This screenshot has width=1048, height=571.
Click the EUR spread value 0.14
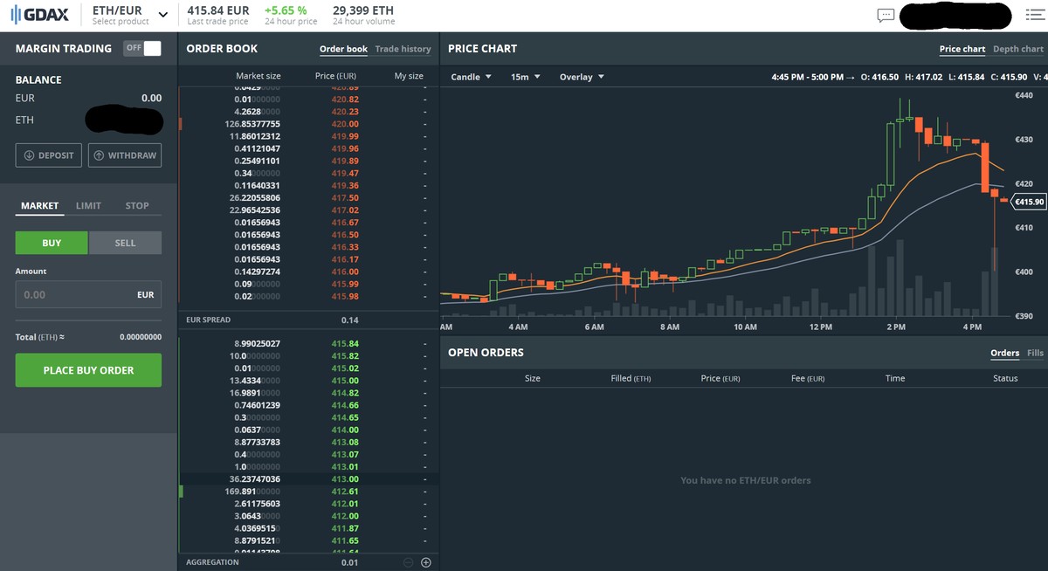tap(349, 320)
